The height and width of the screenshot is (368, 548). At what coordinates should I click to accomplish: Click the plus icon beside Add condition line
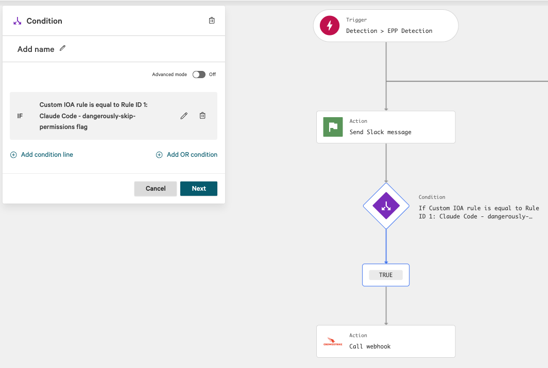pos(13,155)
